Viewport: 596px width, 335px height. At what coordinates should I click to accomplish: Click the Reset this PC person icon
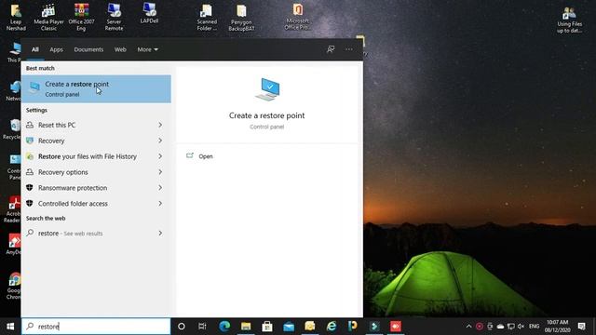coord(30,125)
